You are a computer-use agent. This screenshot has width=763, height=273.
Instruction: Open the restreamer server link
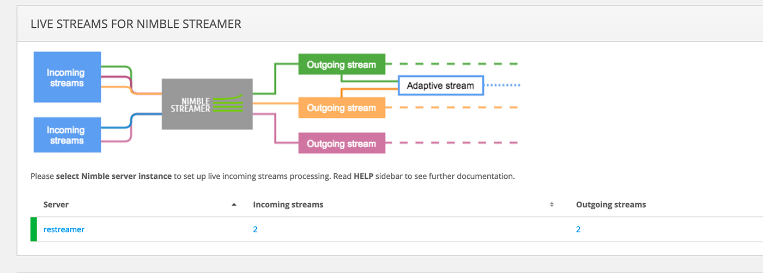tap(64, 229)
